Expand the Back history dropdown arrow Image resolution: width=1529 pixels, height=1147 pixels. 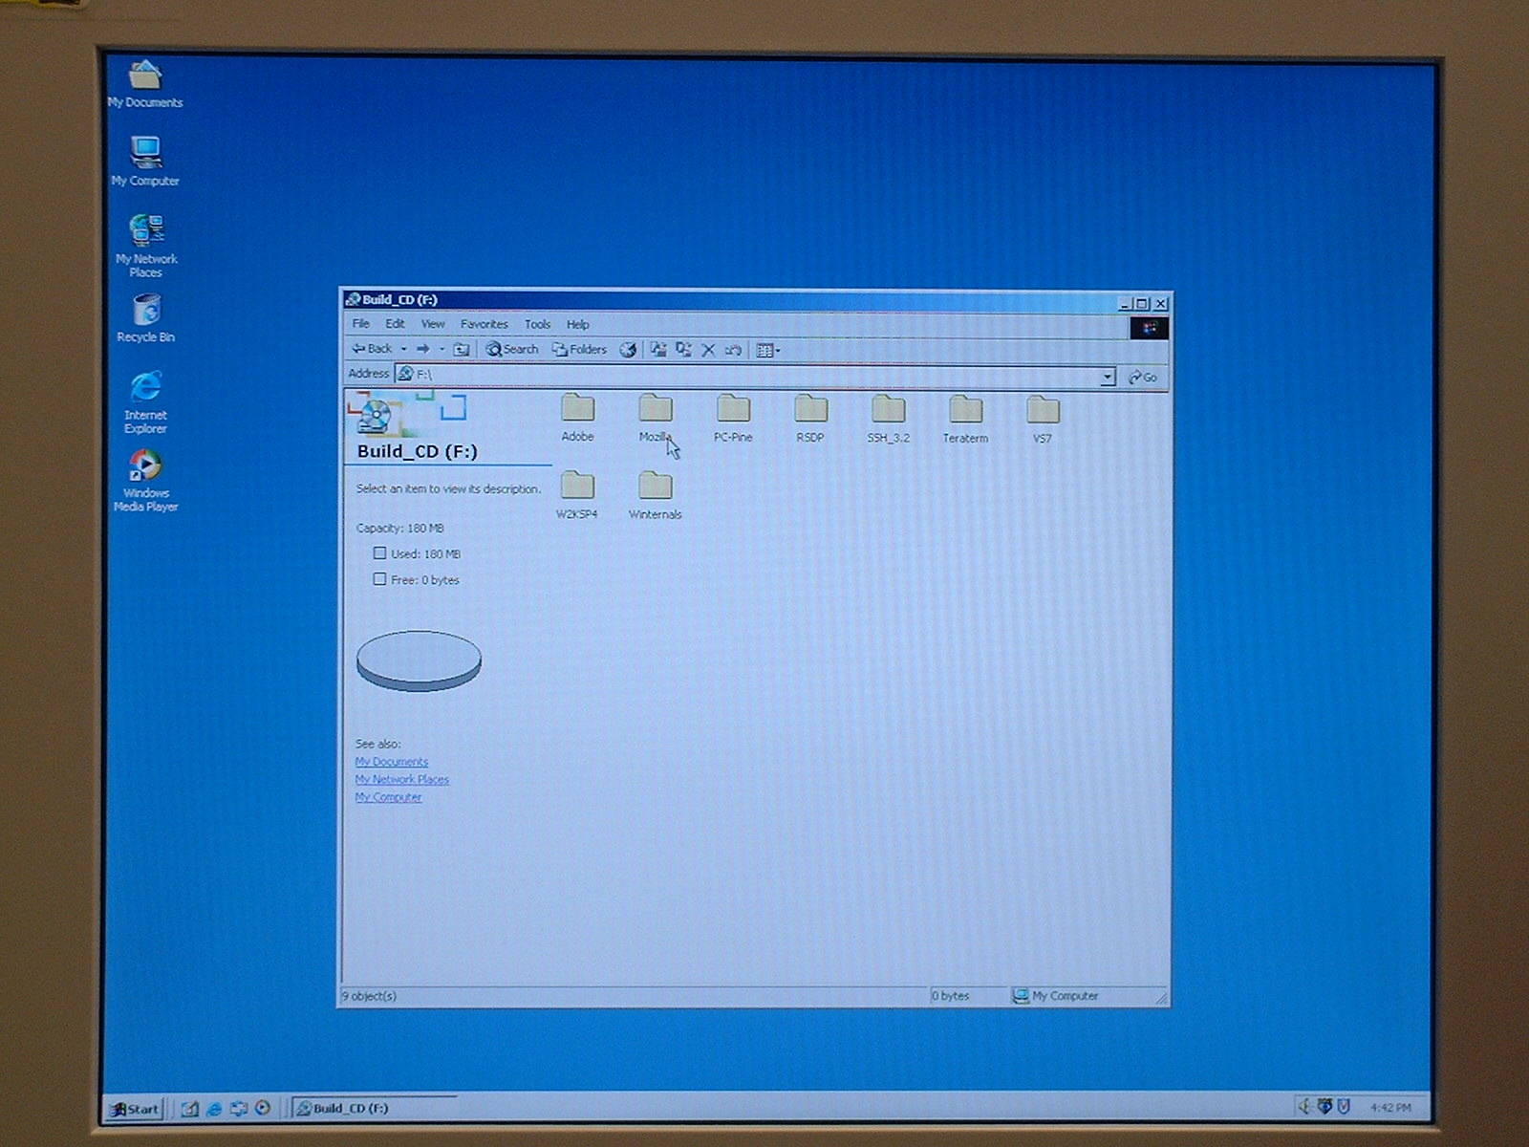[403, 350]
